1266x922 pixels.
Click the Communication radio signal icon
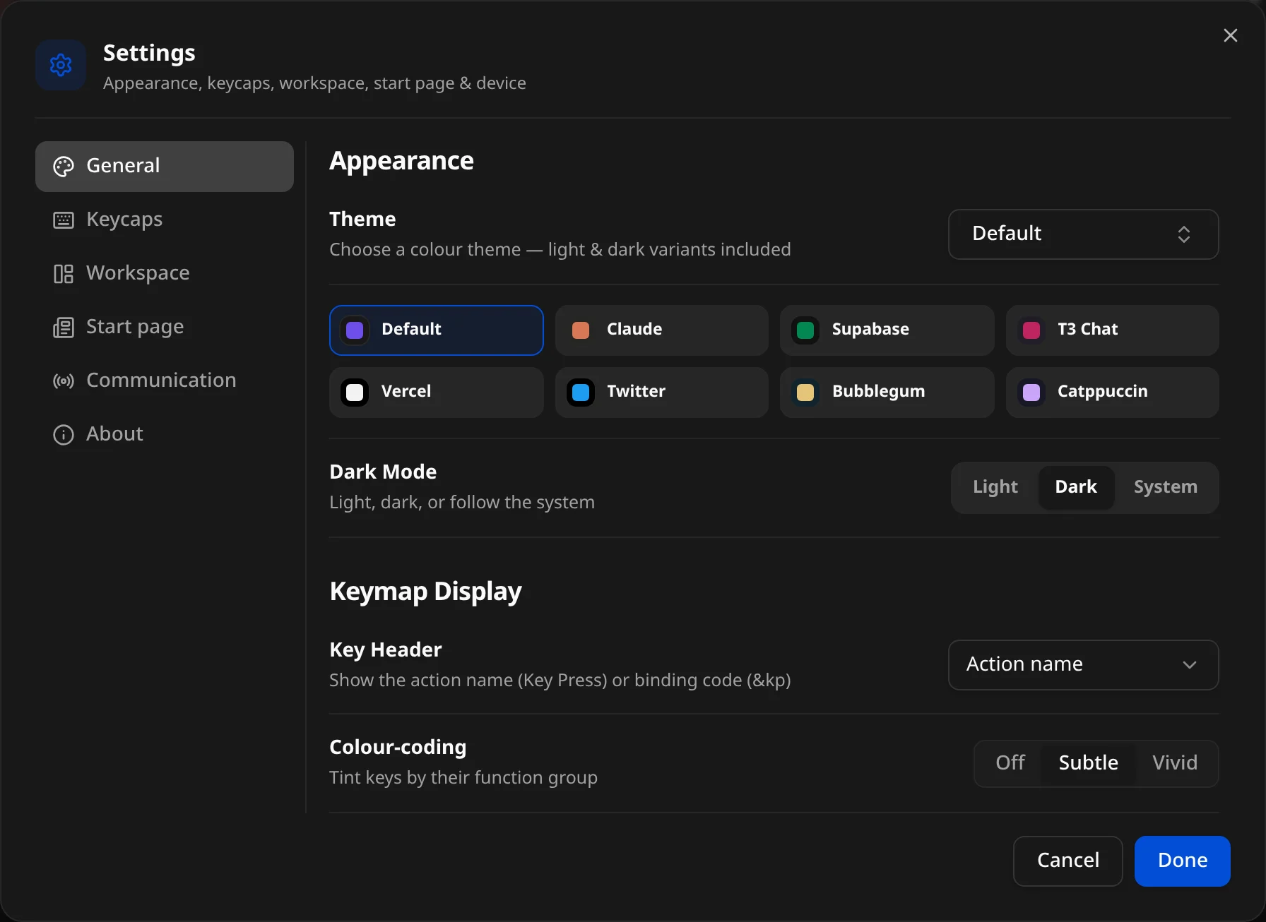click(x=64, y=381)
